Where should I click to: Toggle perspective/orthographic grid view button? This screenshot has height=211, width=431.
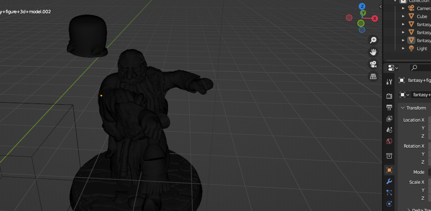pos(373,76)
